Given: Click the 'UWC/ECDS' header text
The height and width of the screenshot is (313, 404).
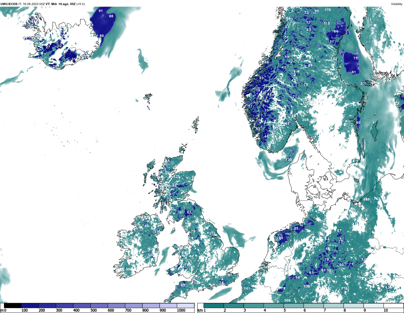Looking at the screenshot, I should point(9,4).
